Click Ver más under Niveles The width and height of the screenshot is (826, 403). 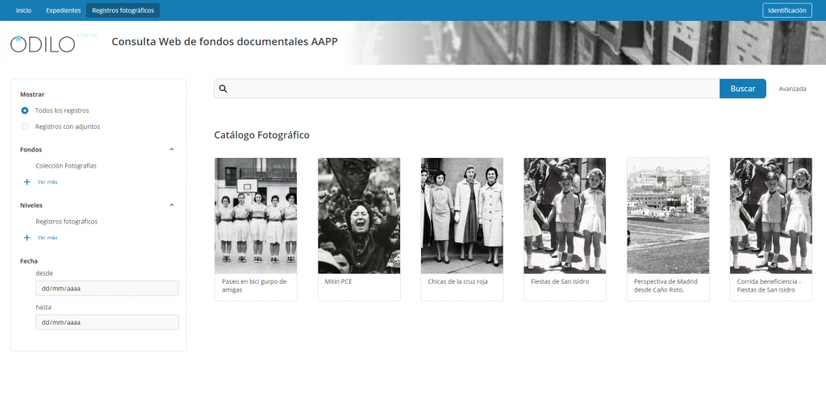(x=48, y=238)
